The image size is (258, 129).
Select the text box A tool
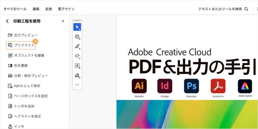77,65
